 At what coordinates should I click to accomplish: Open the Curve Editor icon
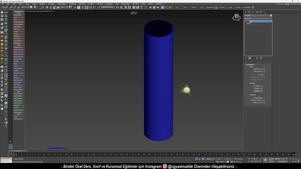point(138,8)
